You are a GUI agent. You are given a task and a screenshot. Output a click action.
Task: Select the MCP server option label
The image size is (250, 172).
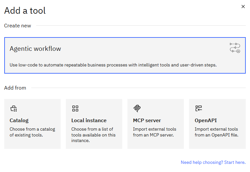pos(147,120)
